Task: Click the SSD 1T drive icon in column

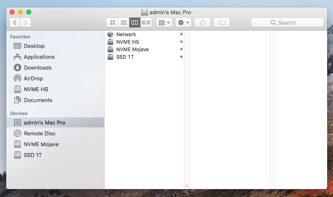Action: [110, 57]
